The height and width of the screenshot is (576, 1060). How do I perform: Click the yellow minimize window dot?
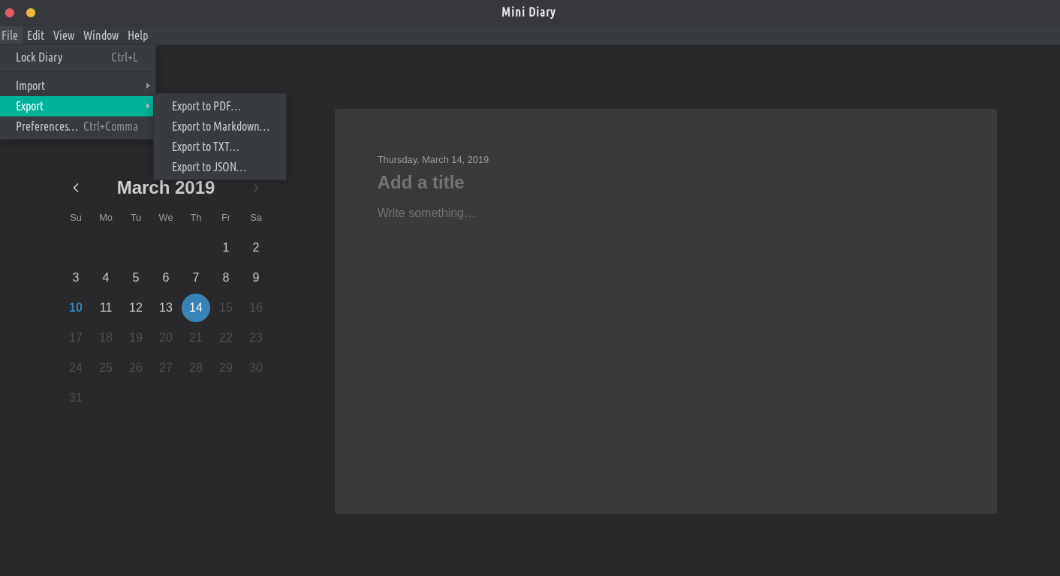(x=31, y=13)
